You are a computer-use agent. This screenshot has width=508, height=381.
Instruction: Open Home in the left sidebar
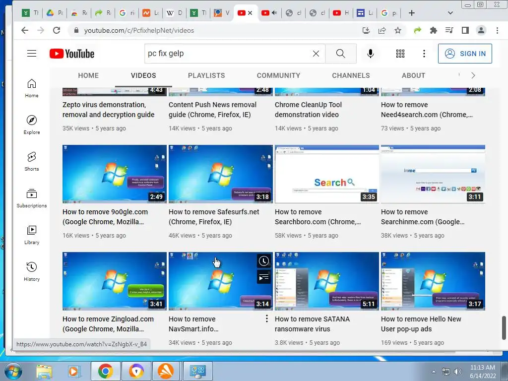pyautogui.click(x=32, y=88)
